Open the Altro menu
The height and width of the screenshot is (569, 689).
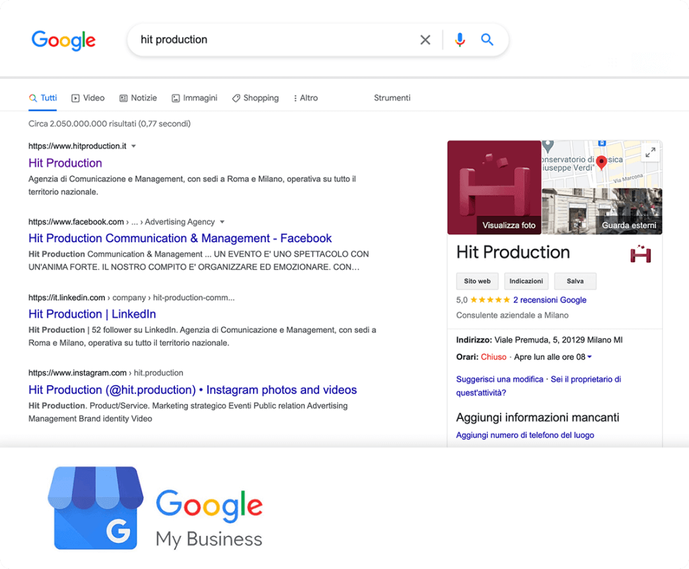click(x=305, y=98)
